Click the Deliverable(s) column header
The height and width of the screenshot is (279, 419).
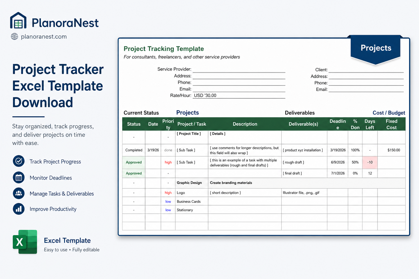(303, 124)
